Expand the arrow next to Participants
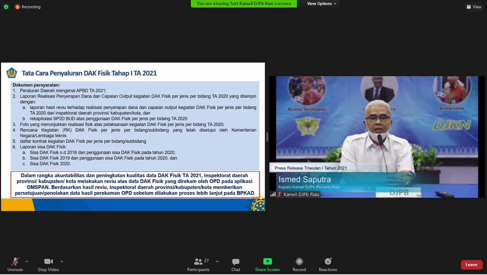Viewport: 487px width, 275px height. (x=217, y=261)
